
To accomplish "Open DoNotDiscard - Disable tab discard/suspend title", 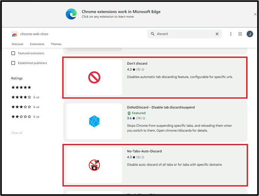I will (161, 107).
